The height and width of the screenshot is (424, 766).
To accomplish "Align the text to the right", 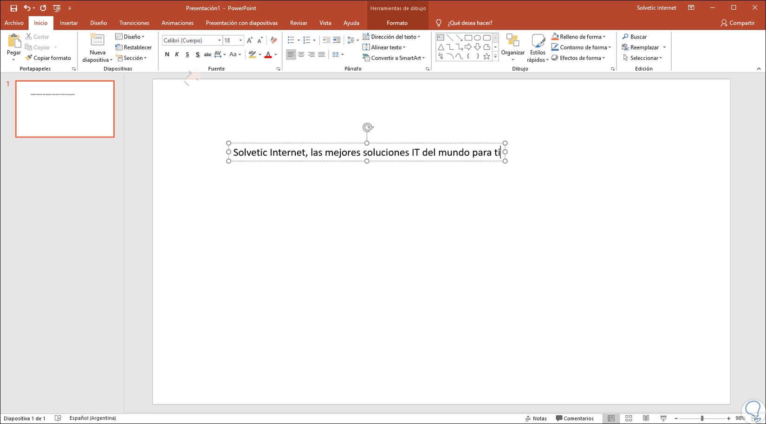I will [x=312, y=55].
